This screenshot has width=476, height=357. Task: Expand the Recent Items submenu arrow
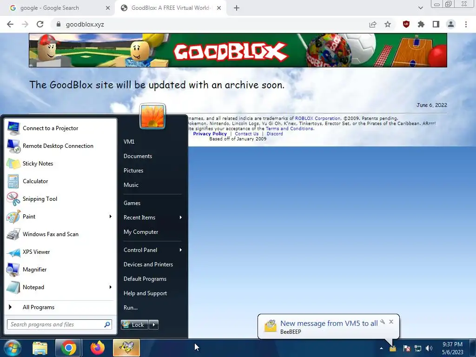pos(181,218)
